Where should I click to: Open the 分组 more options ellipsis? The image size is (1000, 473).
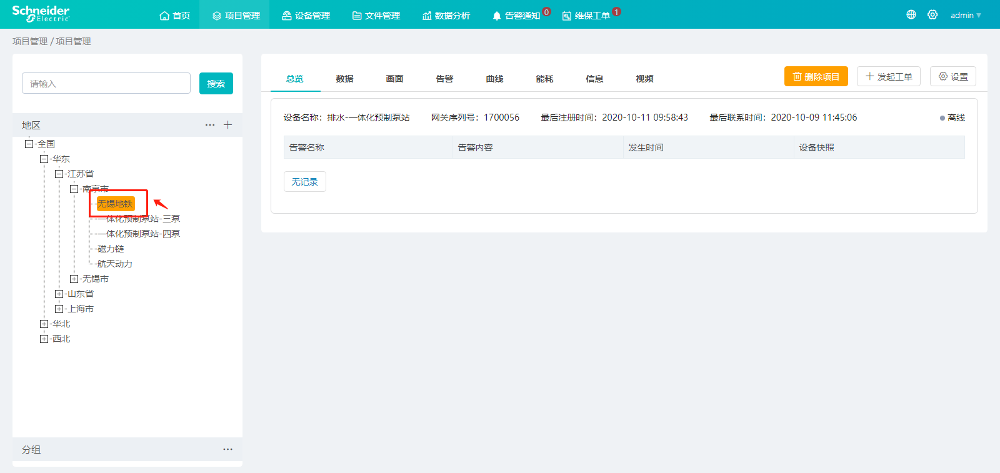point(227,449)
